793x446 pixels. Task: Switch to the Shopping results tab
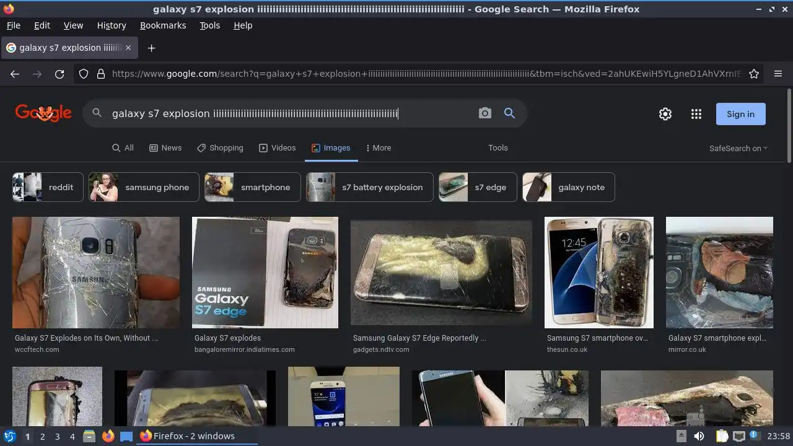pyautogui.click(x=220, y=148)
